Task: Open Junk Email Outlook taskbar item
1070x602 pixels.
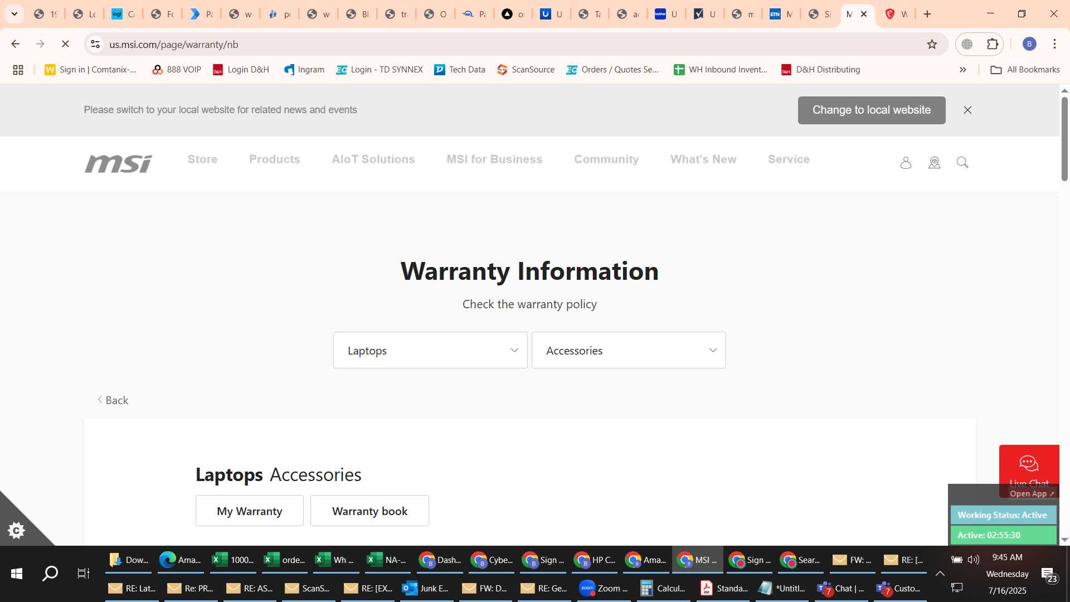Action: 425,589
